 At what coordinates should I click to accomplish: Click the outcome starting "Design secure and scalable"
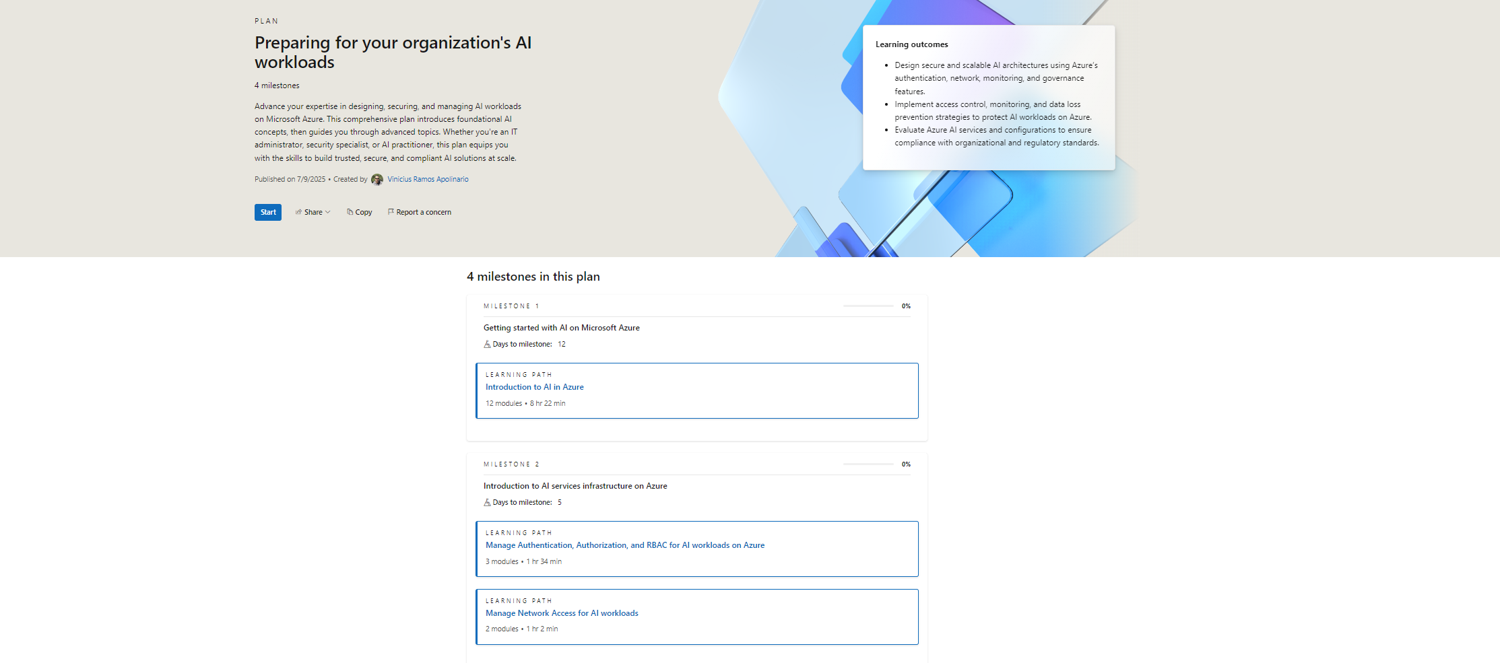coord(996,78)
